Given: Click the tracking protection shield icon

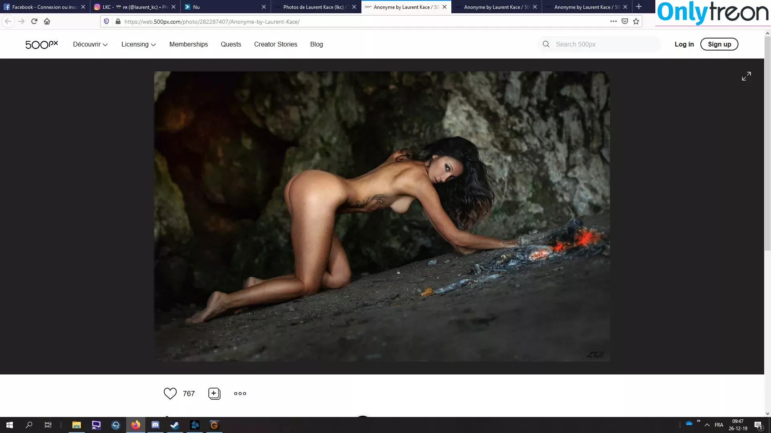Looking at the screenshot, I should 106,21.
